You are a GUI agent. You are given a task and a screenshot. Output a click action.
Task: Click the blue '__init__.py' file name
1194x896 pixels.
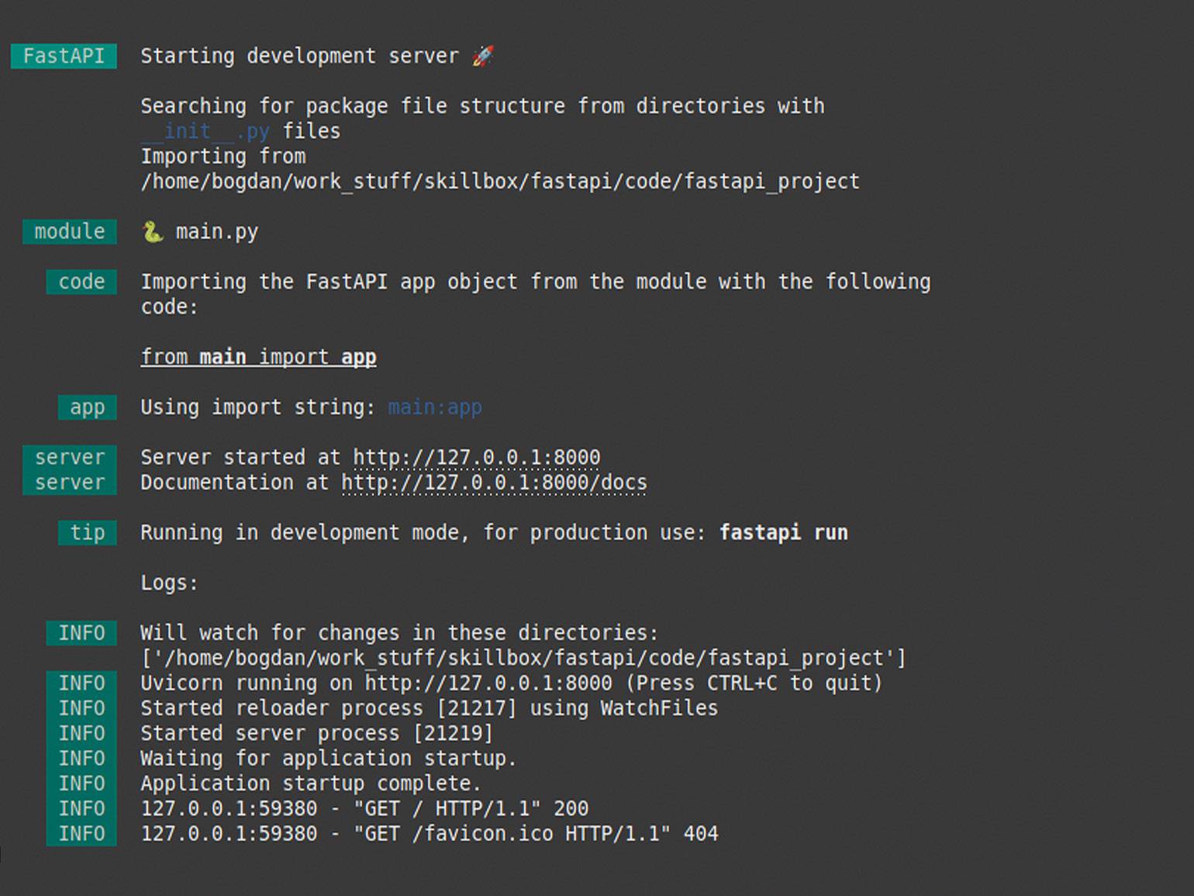(x=205, y=131)
